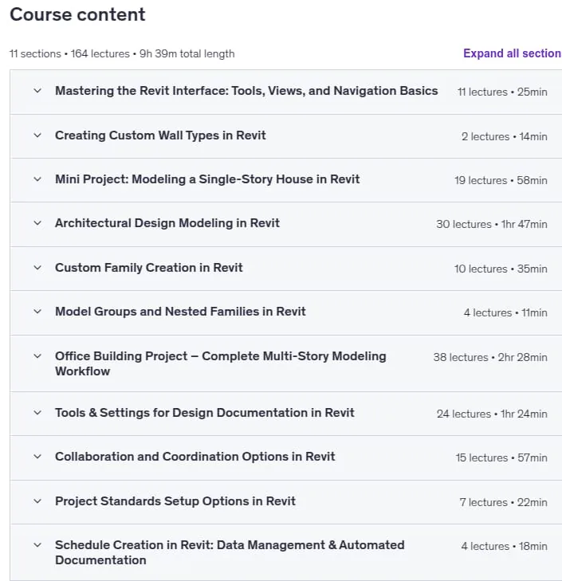The height and width of the screenshot is (581, 562).
Task: Expand chevron for Architectural Design Modeling
Action: click(x=37, y=223)
